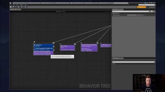The image size is (165, 92).
Task: Click the Details search magnifier icon
Action: pos(150,11)
